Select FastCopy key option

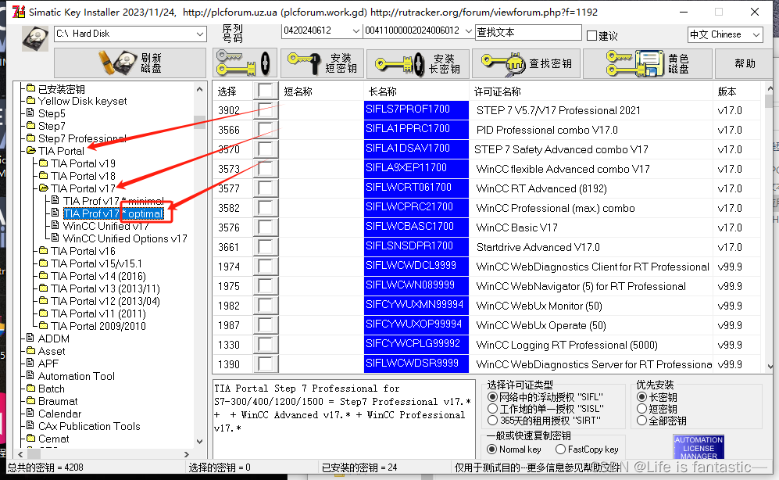click(x=560, y=450)
